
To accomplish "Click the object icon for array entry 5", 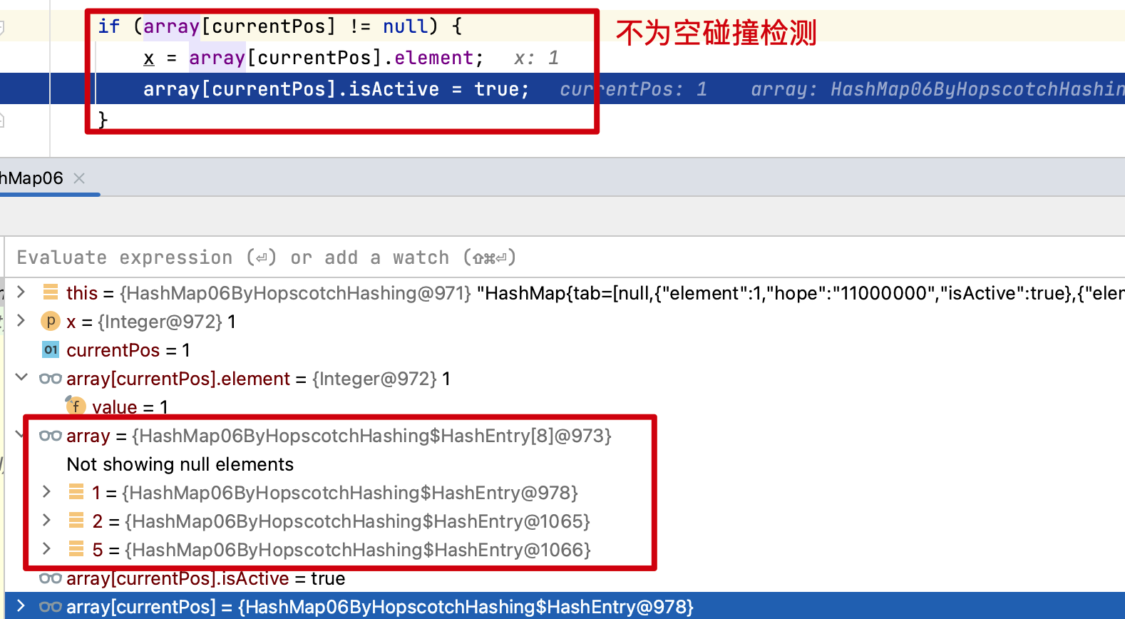I will [76, 548].
